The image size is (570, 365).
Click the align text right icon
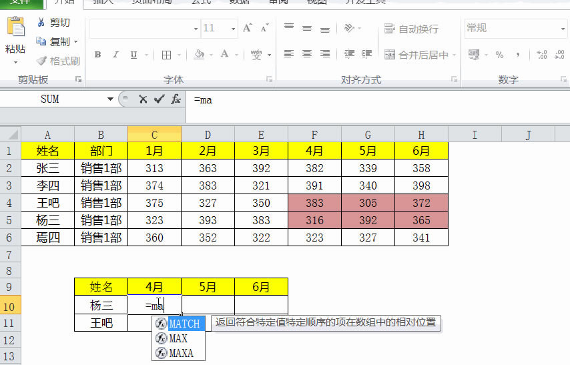[325, 54]
